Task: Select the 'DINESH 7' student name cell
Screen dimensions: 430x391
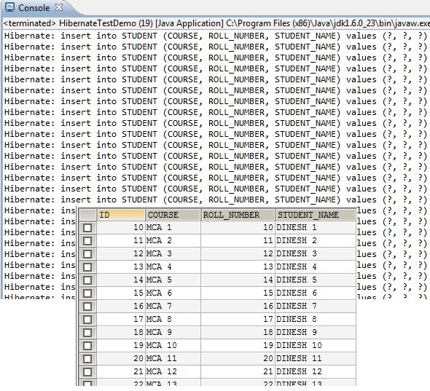Action: [316, 307]
